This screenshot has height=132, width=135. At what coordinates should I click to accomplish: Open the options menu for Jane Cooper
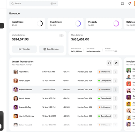click(115, 81)
